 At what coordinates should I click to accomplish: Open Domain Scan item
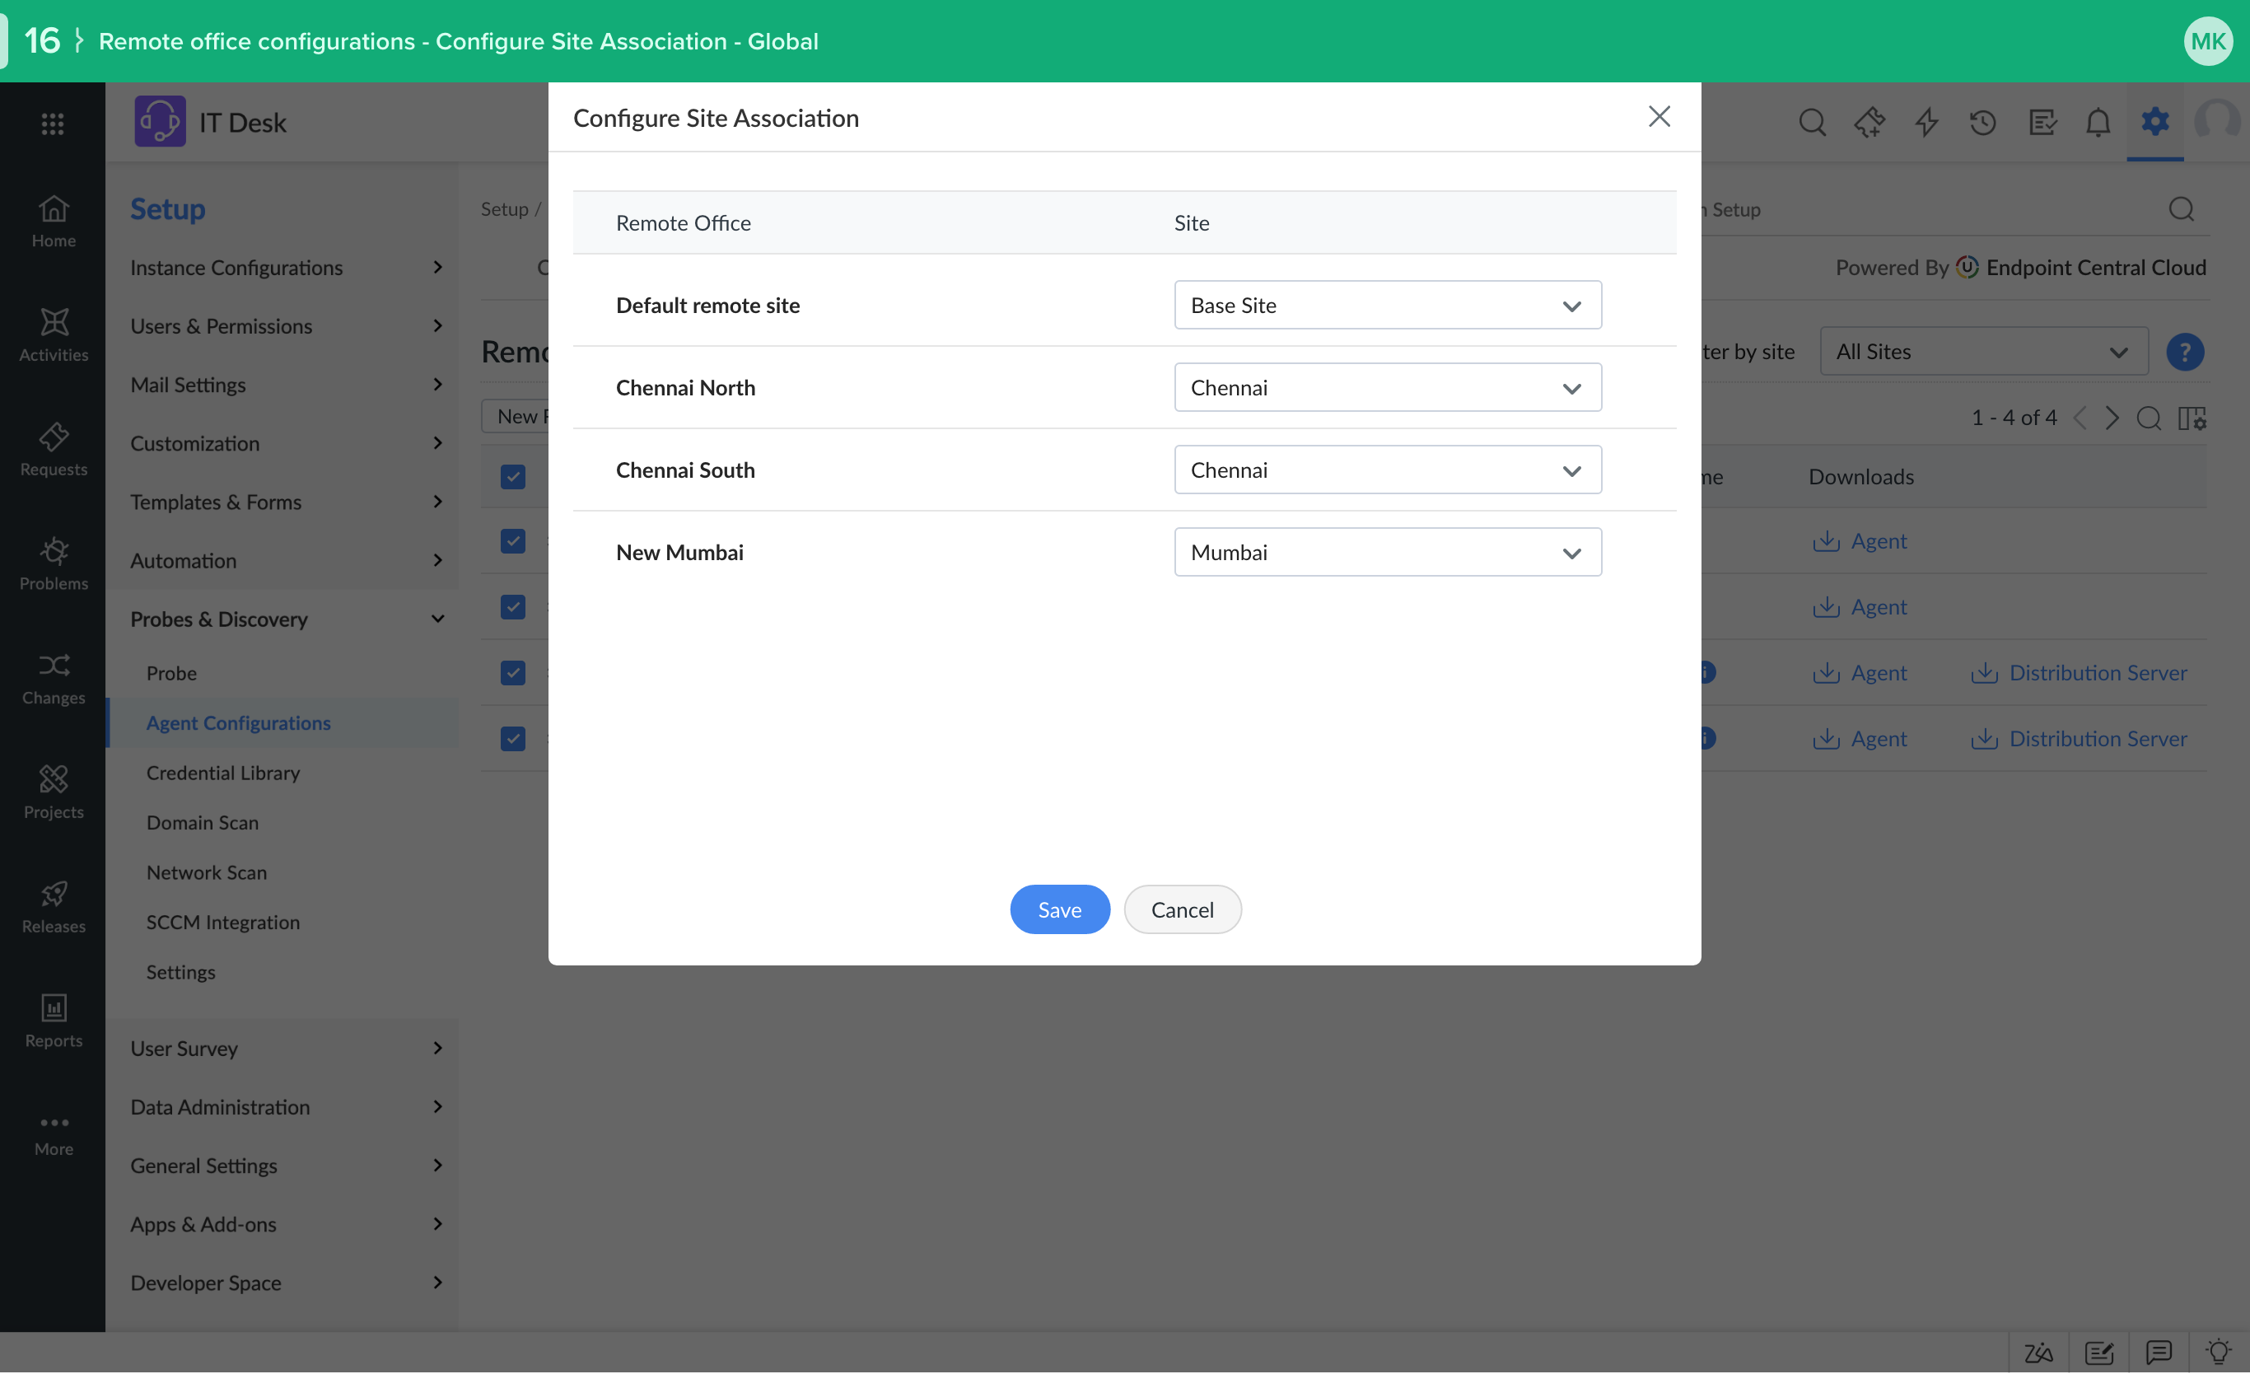202,823
